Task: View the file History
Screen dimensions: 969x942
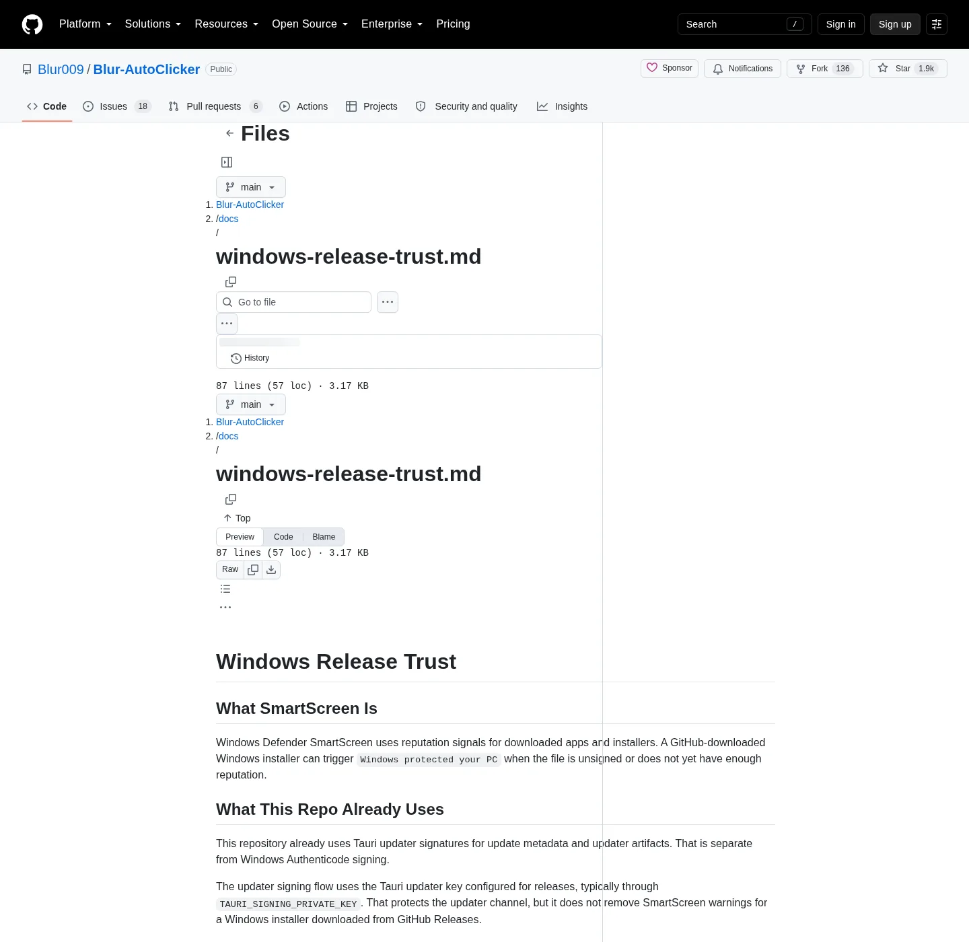Action: [x=250, y=358]
